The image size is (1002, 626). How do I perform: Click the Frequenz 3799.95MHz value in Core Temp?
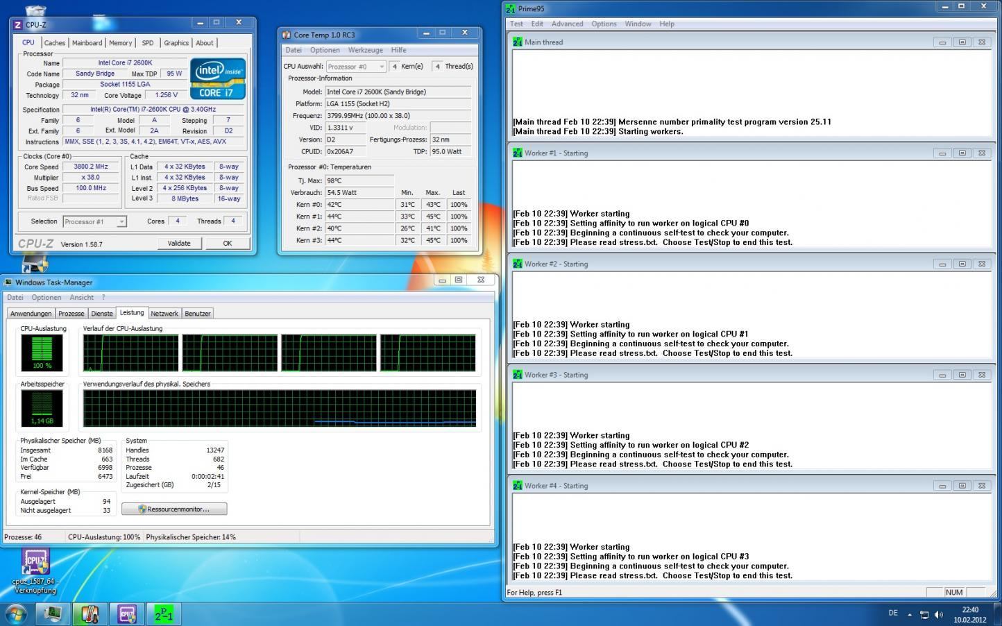pos(398,116)
